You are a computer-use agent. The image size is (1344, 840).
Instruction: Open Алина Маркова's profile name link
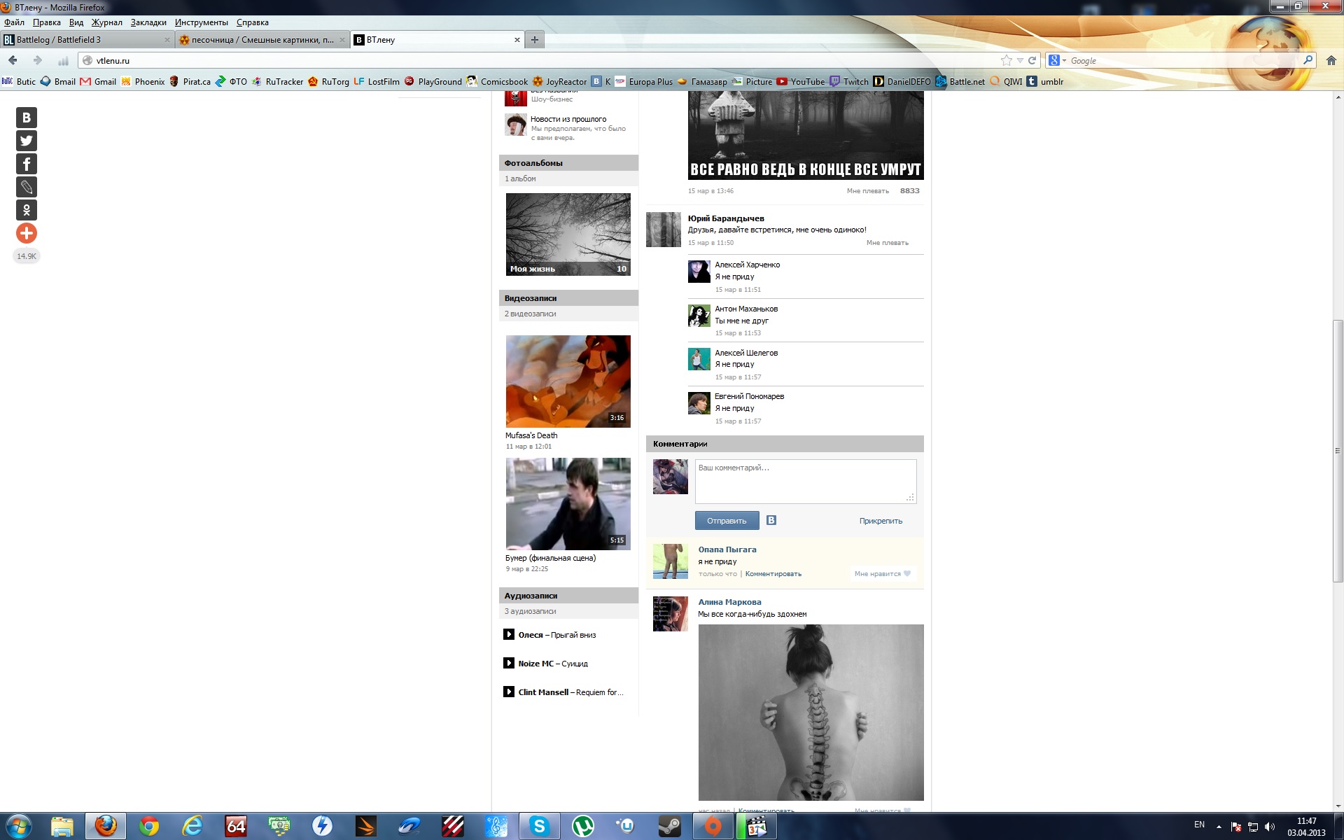729,602
